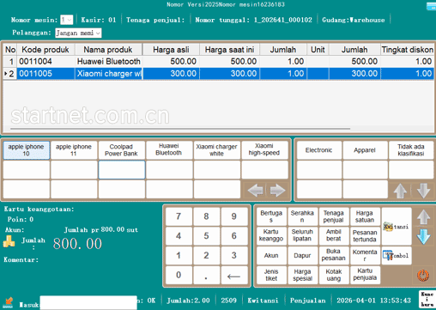Click the decimal point numpad key
436x310 pixels.
point(206,275)
